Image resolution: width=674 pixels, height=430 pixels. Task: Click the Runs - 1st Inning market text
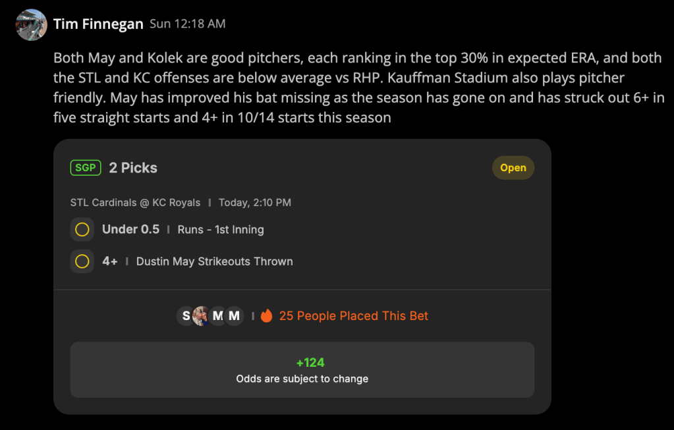(x=221, y=229)
